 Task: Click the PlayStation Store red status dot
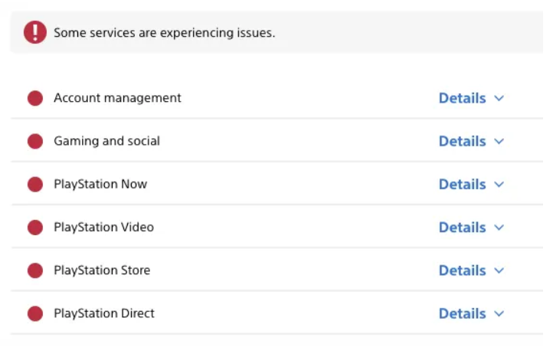click(x=35, y=270)
